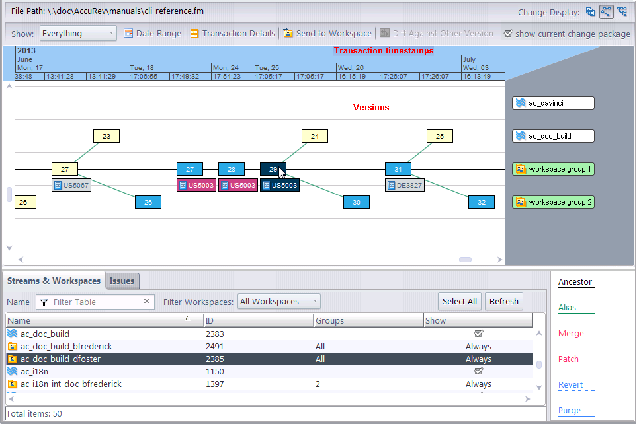Click the last Change Display tree icon

pos(622,11)
